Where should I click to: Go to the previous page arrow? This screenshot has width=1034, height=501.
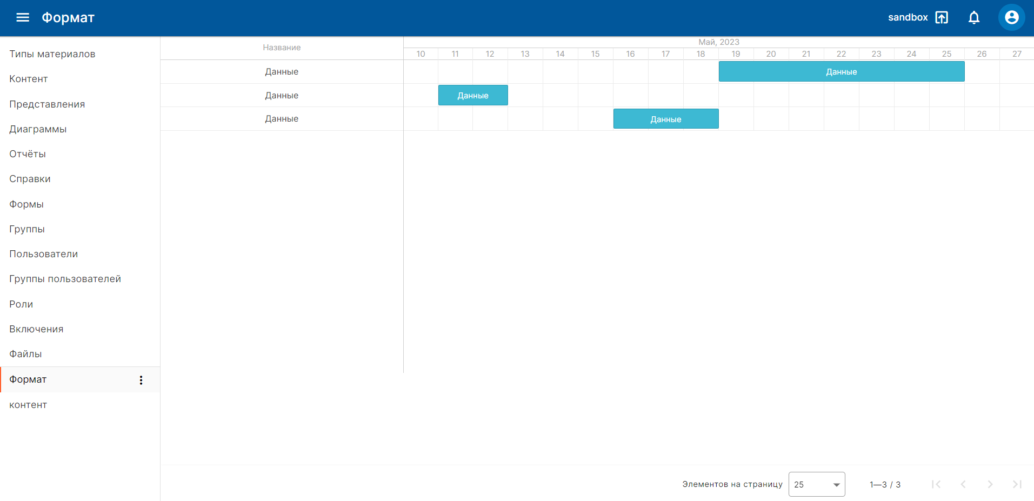[x=963, y=484]
